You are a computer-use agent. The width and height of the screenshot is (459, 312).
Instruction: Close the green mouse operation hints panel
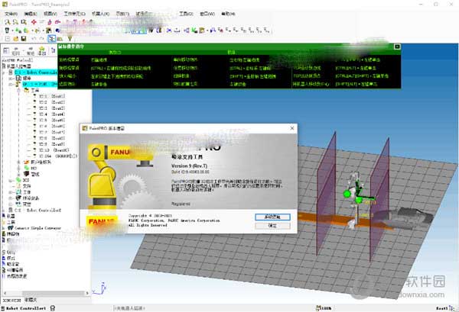pos(397,47)
